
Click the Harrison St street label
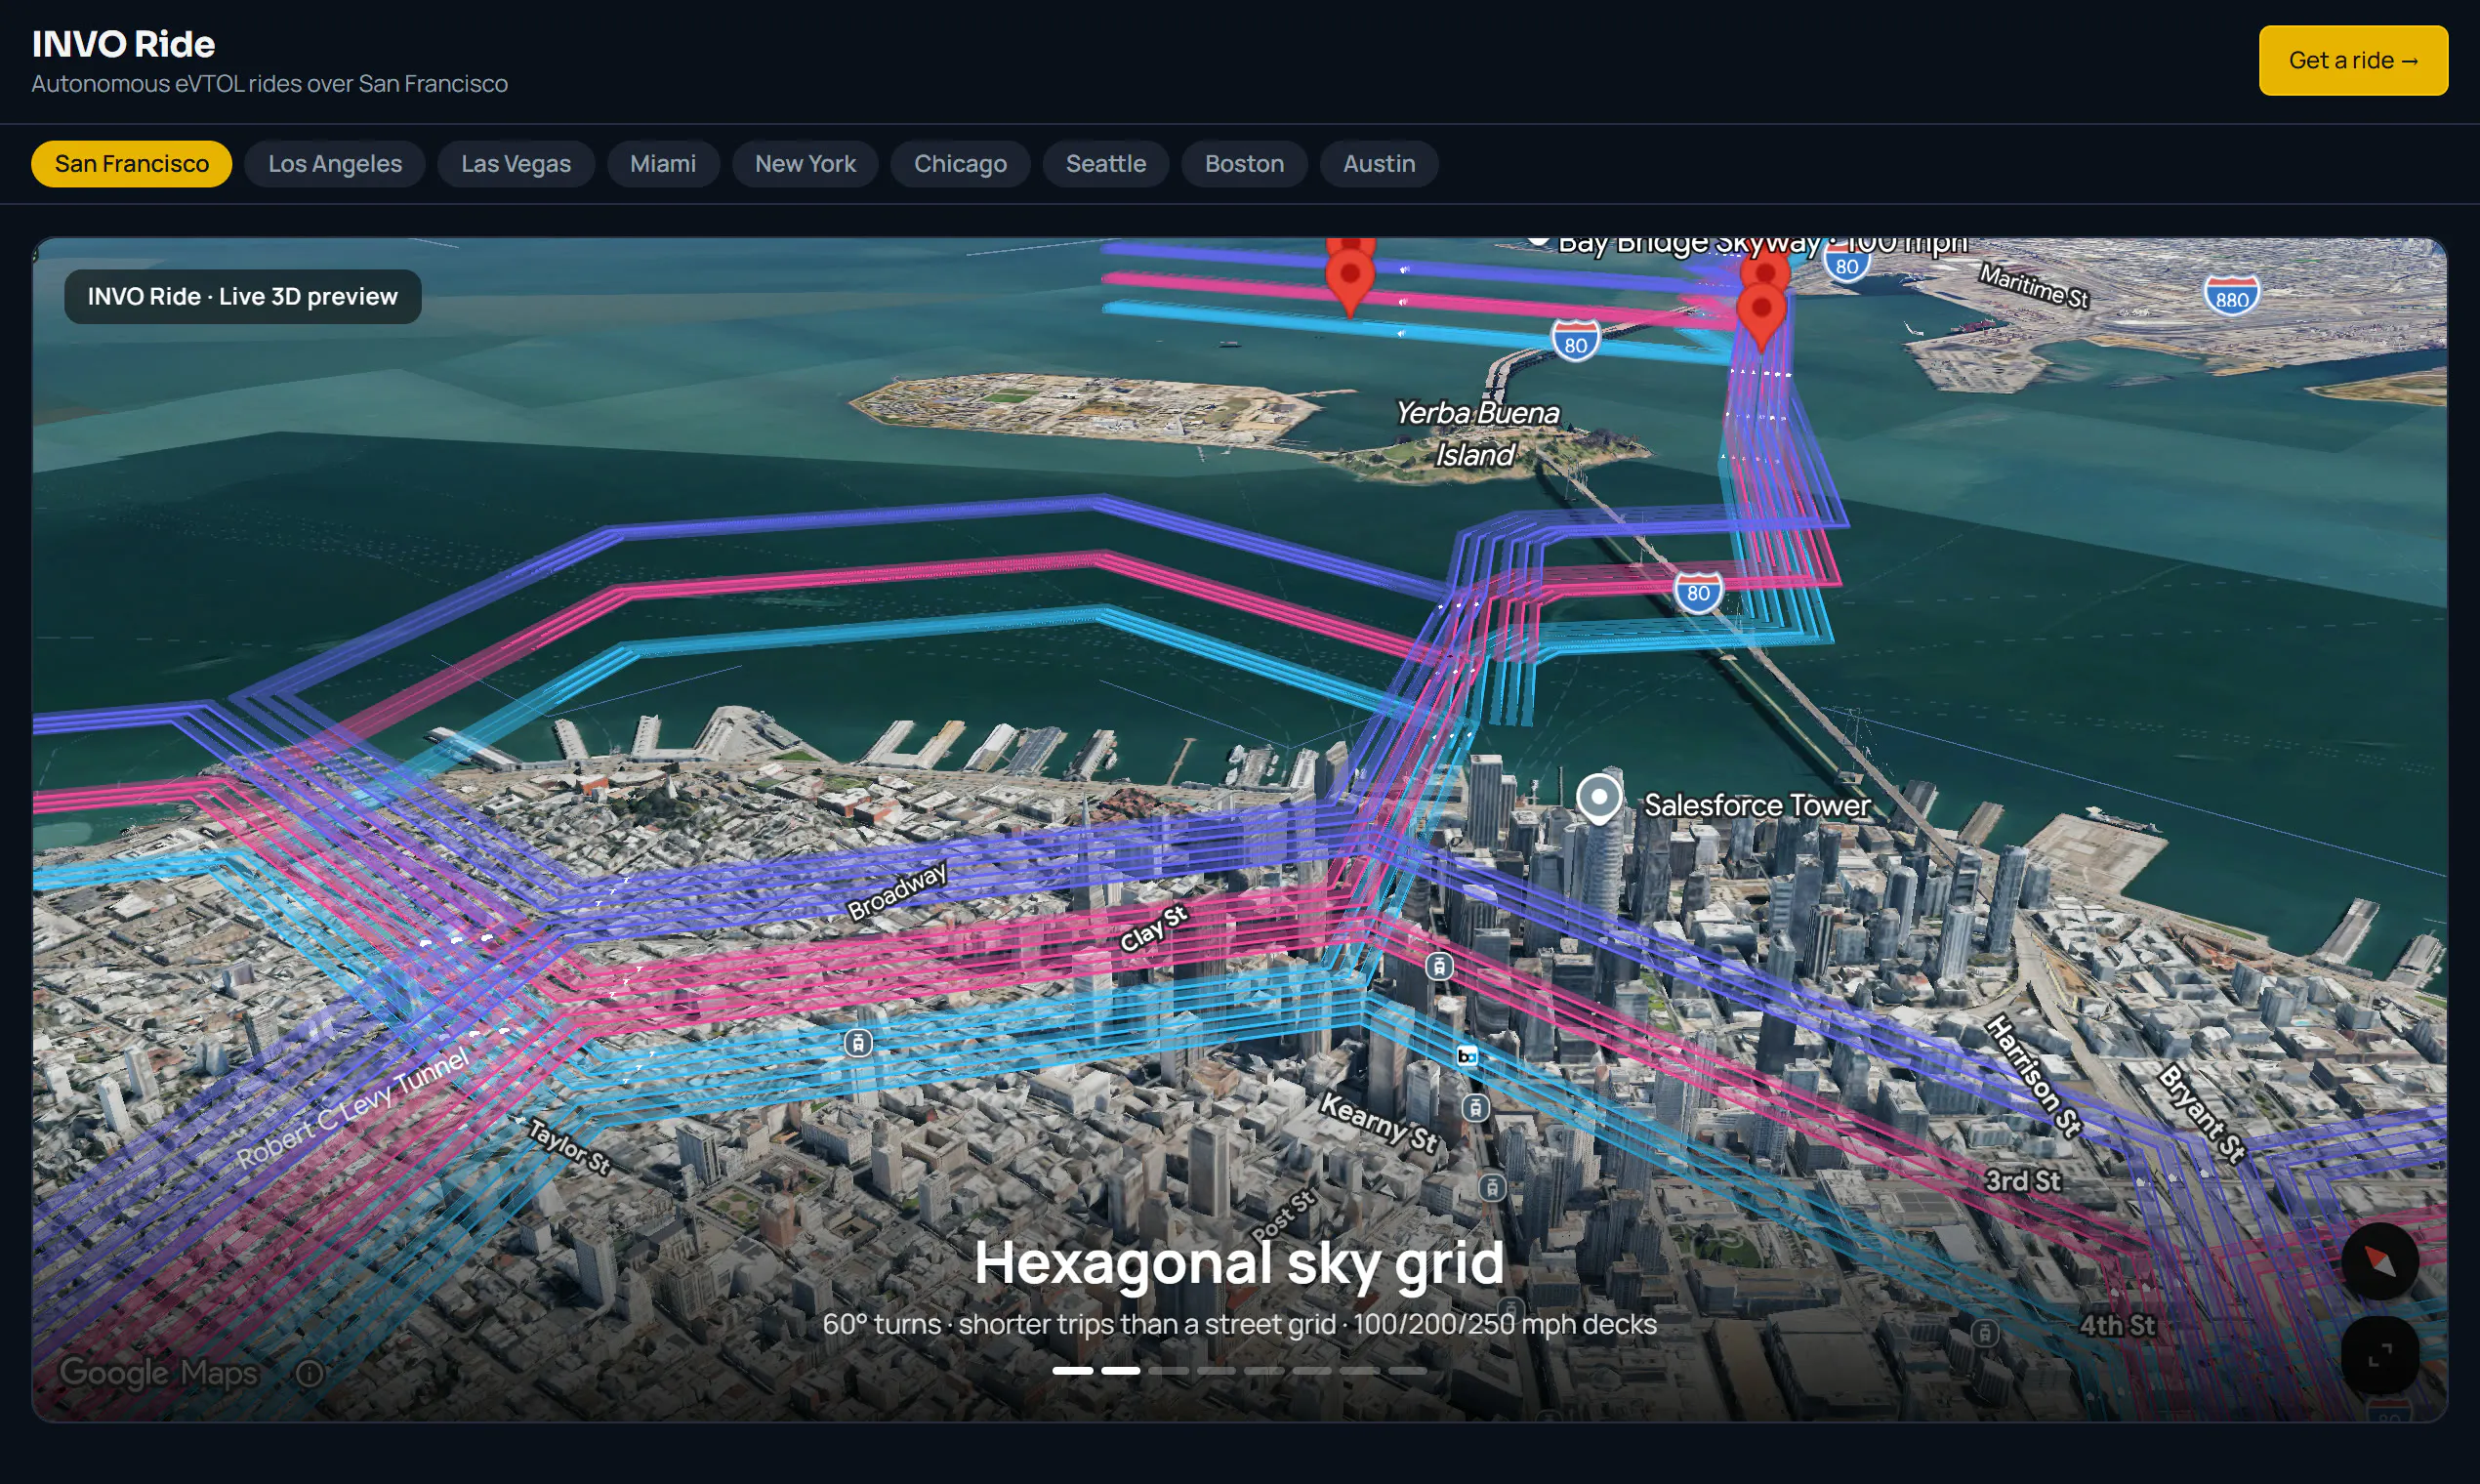(2033, 1076)
